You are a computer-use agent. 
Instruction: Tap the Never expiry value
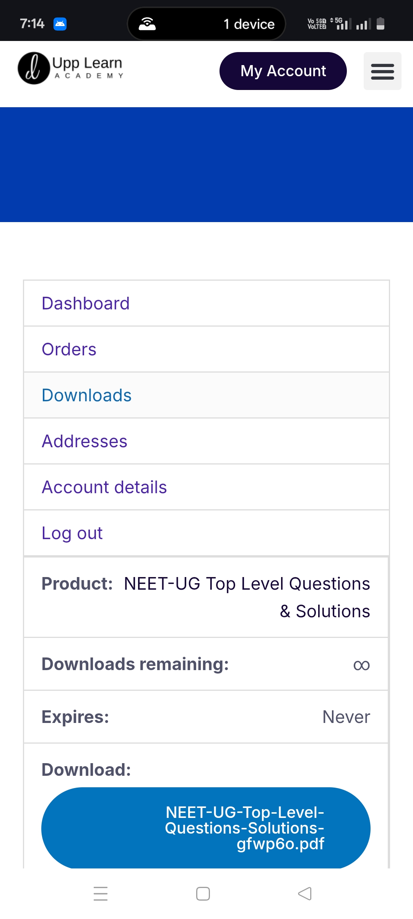346,717
